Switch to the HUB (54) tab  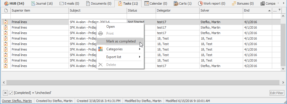14,3
